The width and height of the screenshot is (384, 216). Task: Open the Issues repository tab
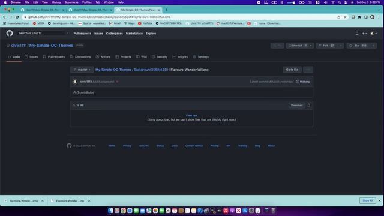31,57
